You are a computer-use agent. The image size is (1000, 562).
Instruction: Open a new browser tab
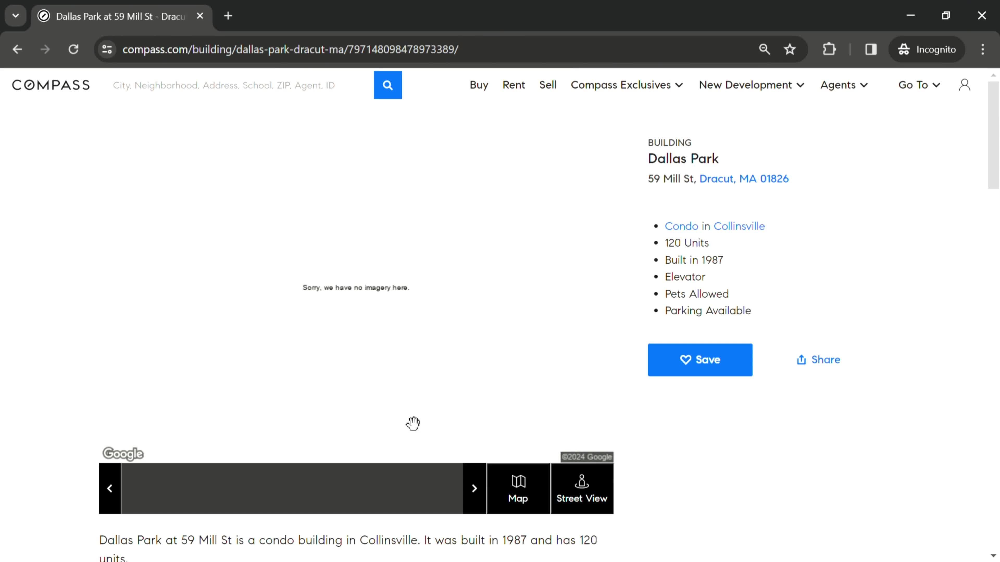point(228,16)
